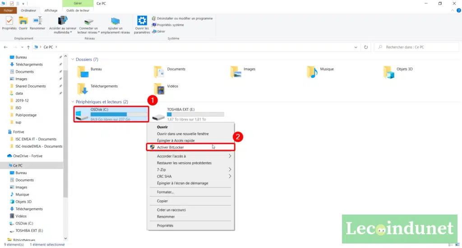Screen dimensions: 462x248
Task: Open the Documents folder in Dossiers
Action: click(170, 72)
